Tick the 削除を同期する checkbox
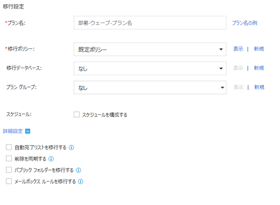Image resolution: width=280 pixels, height=205 pixels. (9, 159)
